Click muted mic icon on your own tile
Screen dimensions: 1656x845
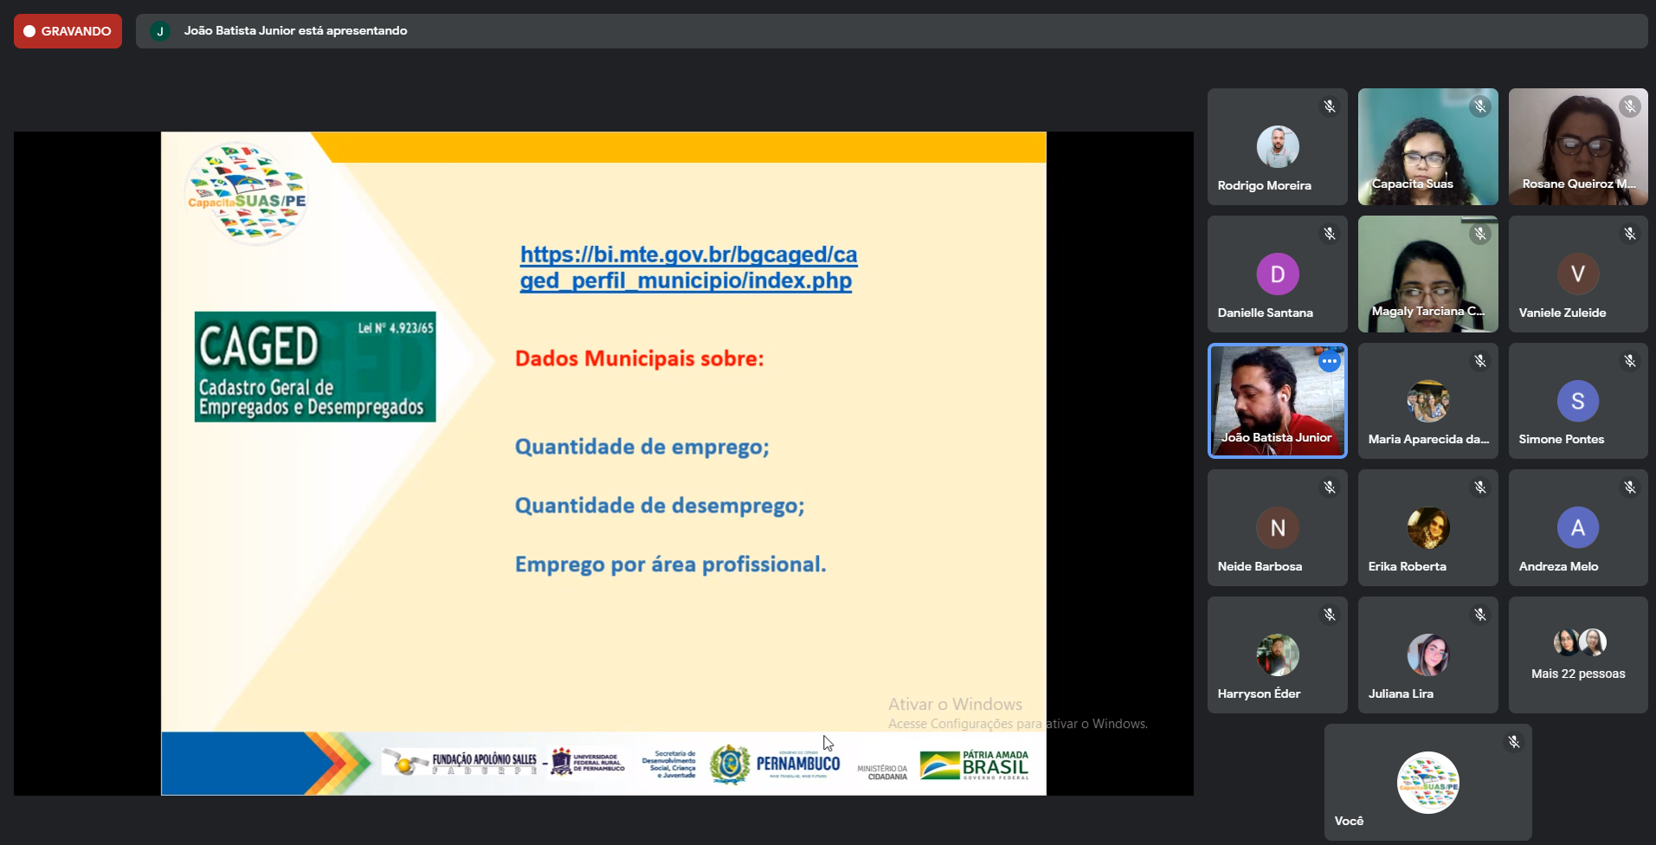(x=1513, y=742)
